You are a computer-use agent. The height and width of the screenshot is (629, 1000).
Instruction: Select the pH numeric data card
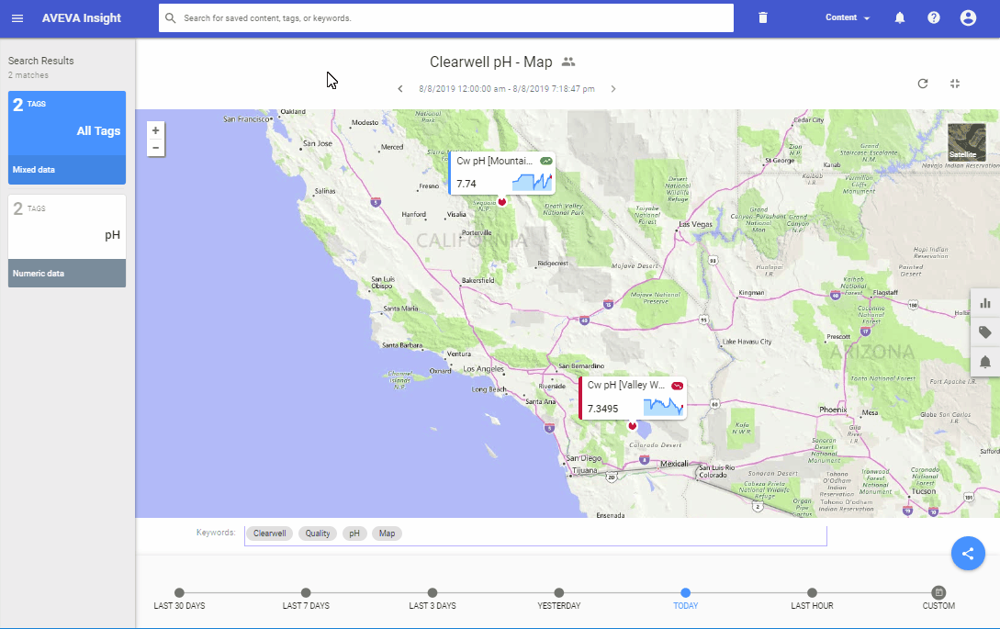click(x=67, y=241)
